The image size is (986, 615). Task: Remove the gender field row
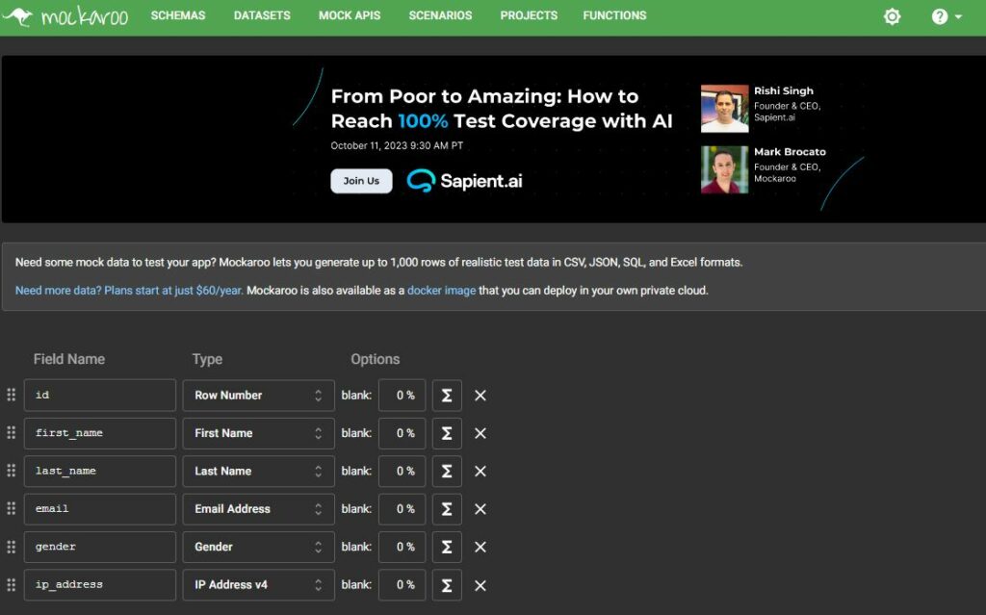pos(480,547)
